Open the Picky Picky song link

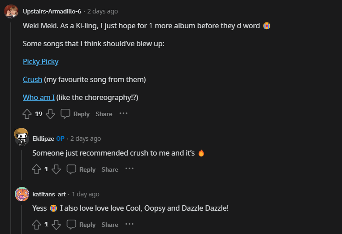click(41, 61)
